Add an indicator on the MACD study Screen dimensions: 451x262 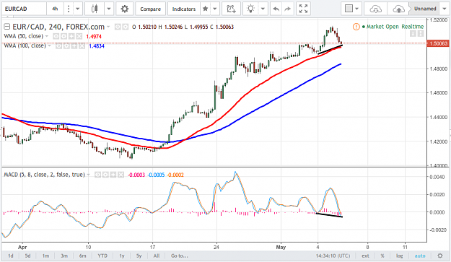click(x=113, y=175)
